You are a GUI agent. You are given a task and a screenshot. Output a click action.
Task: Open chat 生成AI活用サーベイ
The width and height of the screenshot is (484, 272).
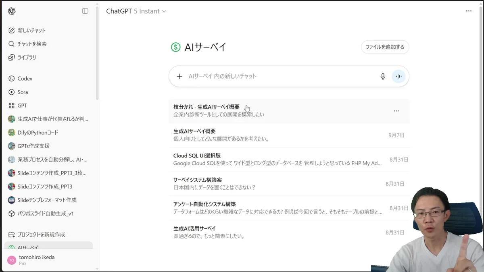click(289, 233)
